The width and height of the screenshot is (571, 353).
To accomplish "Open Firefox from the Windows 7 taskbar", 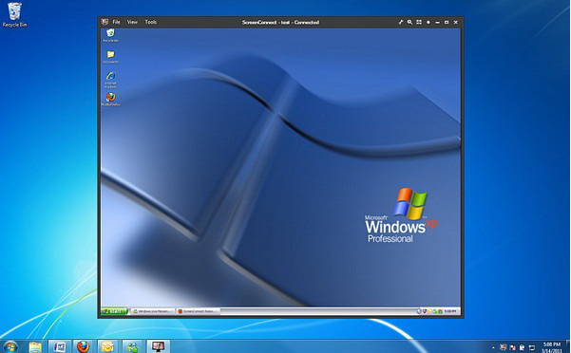I will pyautogui.click(x=83, y=346).
